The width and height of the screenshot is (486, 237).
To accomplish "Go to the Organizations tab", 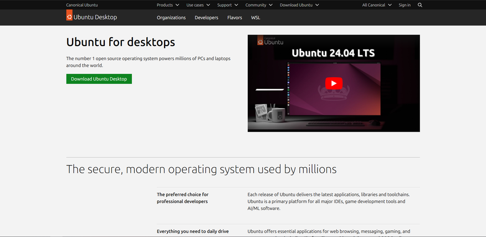I will click(x=171, y=18).
